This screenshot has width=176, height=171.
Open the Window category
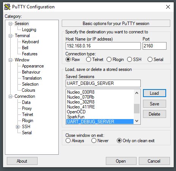click(x=22, y=60)
